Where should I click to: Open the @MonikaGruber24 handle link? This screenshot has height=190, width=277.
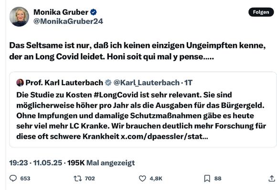click(x=68, y=21)
